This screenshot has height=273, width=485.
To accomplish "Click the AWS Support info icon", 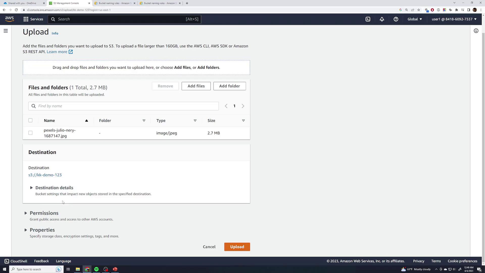I will (x=396, y=19).
